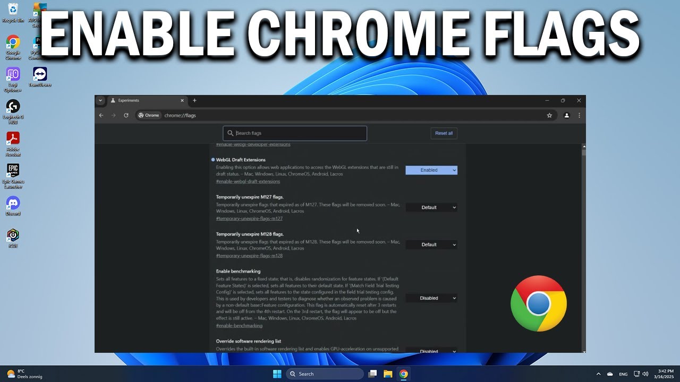Select the Discord desktop icon

point(13,206)
